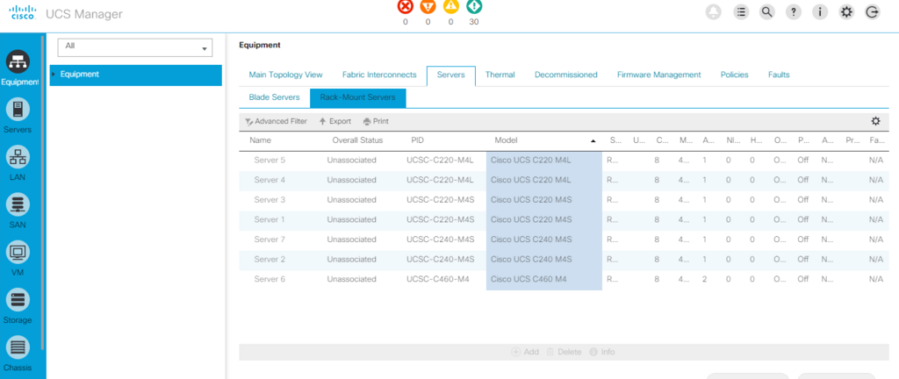
Task: Select the Server 7 row
Action: (x=564, y=240)
